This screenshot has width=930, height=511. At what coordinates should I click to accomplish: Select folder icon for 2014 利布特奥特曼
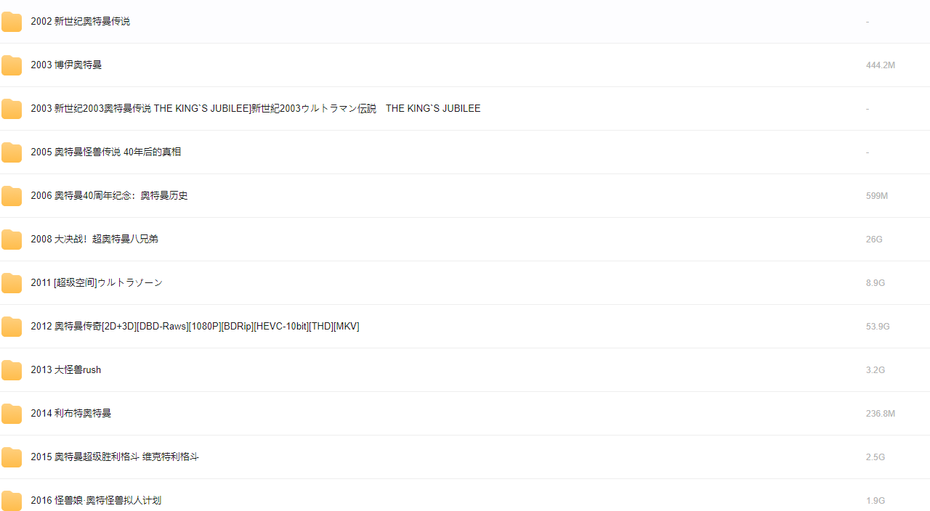click(12, 414)
